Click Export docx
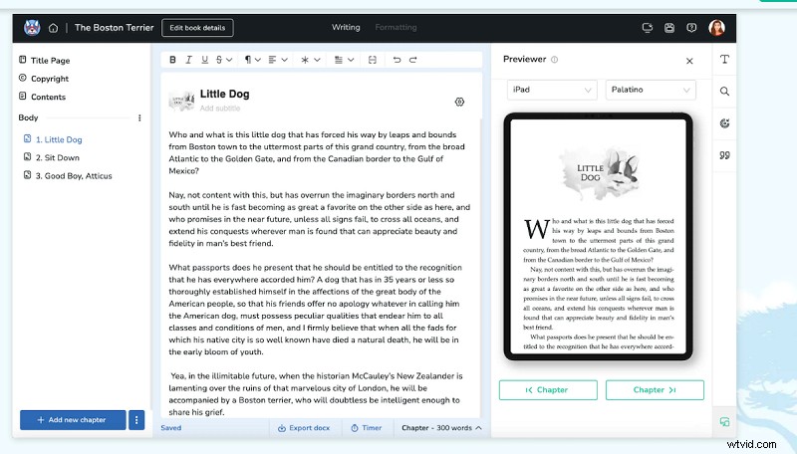Screen dimensions: 797x454 click(304, 428)
